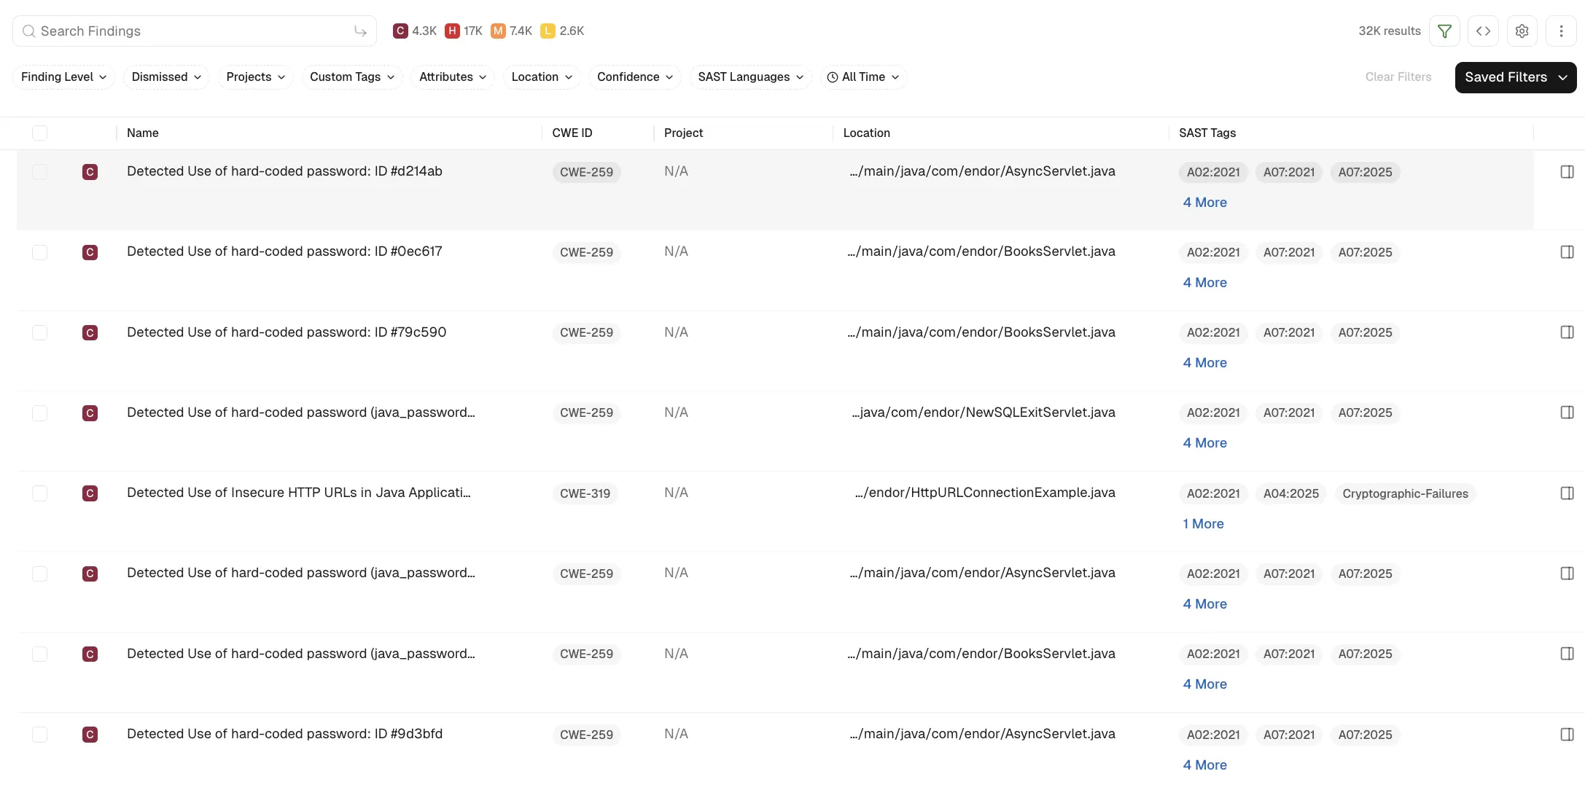Open Detected Use of Insecure HTTP URLs finding

click(299, 493)
